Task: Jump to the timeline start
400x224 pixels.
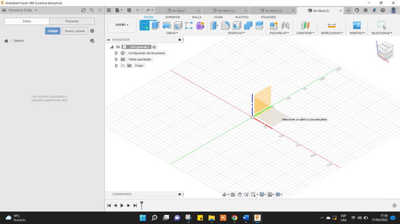Action: click(109, 206)
